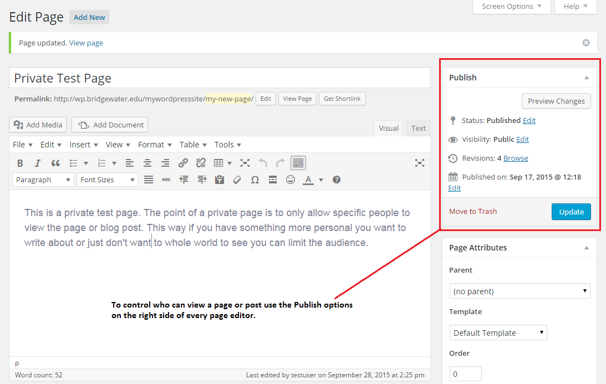606x384 pixels.
Task: Open the text color picker arrow
Action: tap(321, 180)
